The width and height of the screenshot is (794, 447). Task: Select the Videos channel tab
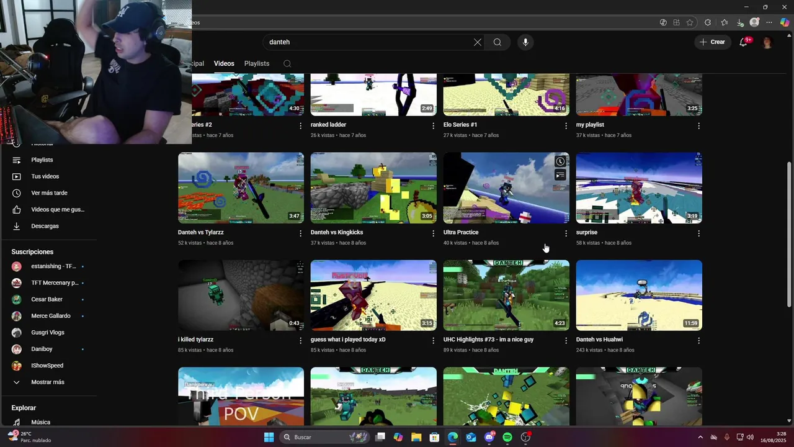click(x=224, y=63)
